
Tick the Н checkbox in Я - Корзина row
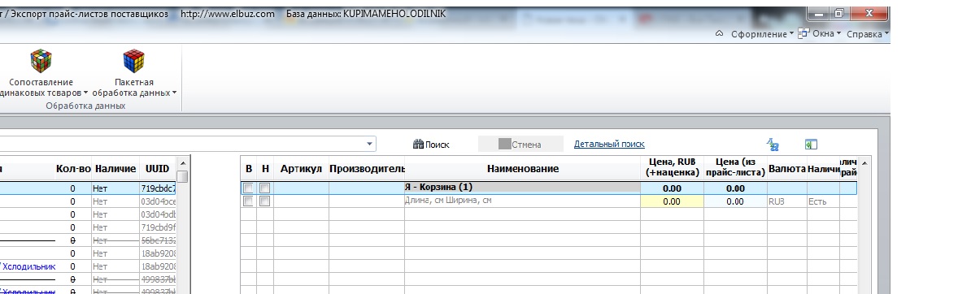264,188
